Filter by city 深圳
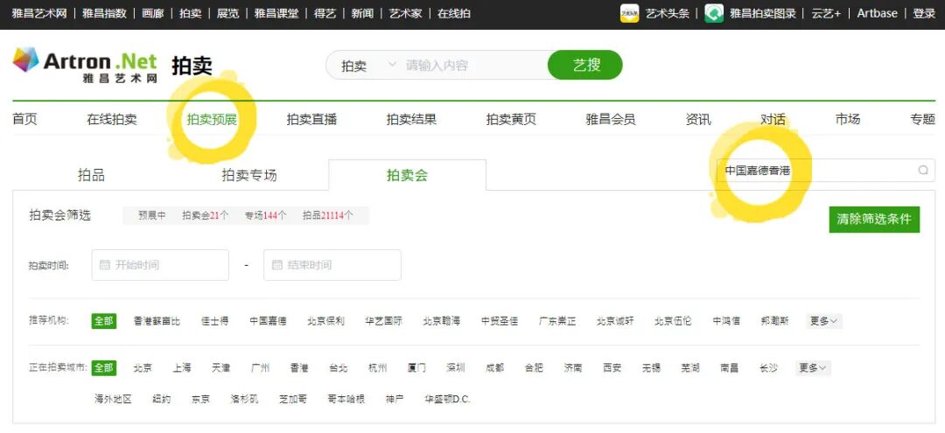945x433 pixels. pyautogui.click(x=456, y=368)
